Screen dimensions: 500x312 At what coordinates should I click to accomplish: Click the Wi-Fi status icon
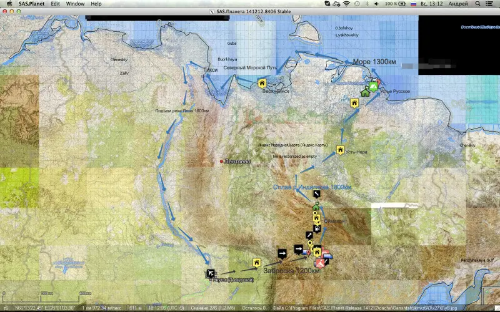coord(346,4)
